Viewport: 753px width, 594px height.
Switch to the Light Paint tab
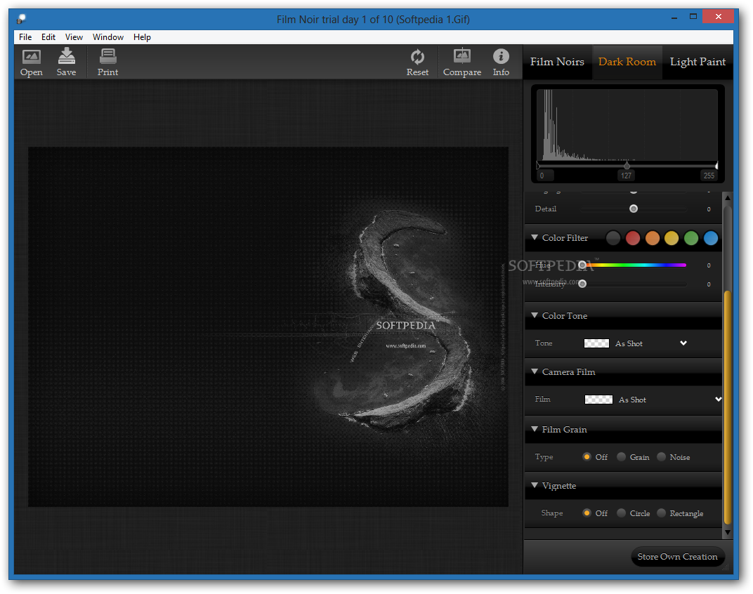(x=698, y=62)
